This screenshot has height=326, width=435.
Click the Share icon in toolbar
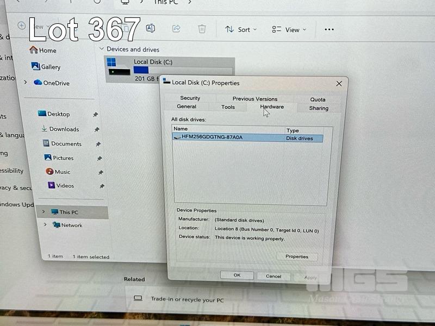(x=176, y=29)
